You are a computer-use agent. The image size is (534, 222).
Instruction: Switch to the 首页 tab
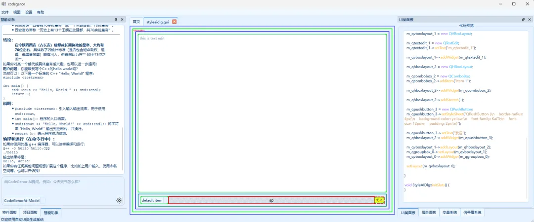point(136,21)
